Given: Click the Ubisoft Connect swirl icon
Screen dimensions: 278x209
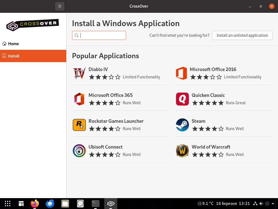Looking at the screenshot, I should pos(79,151).
